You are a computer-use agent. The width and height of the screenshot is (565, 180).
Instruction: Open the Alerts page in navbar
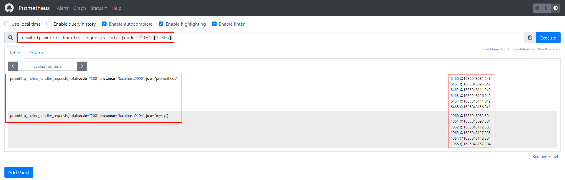(63, 8)
